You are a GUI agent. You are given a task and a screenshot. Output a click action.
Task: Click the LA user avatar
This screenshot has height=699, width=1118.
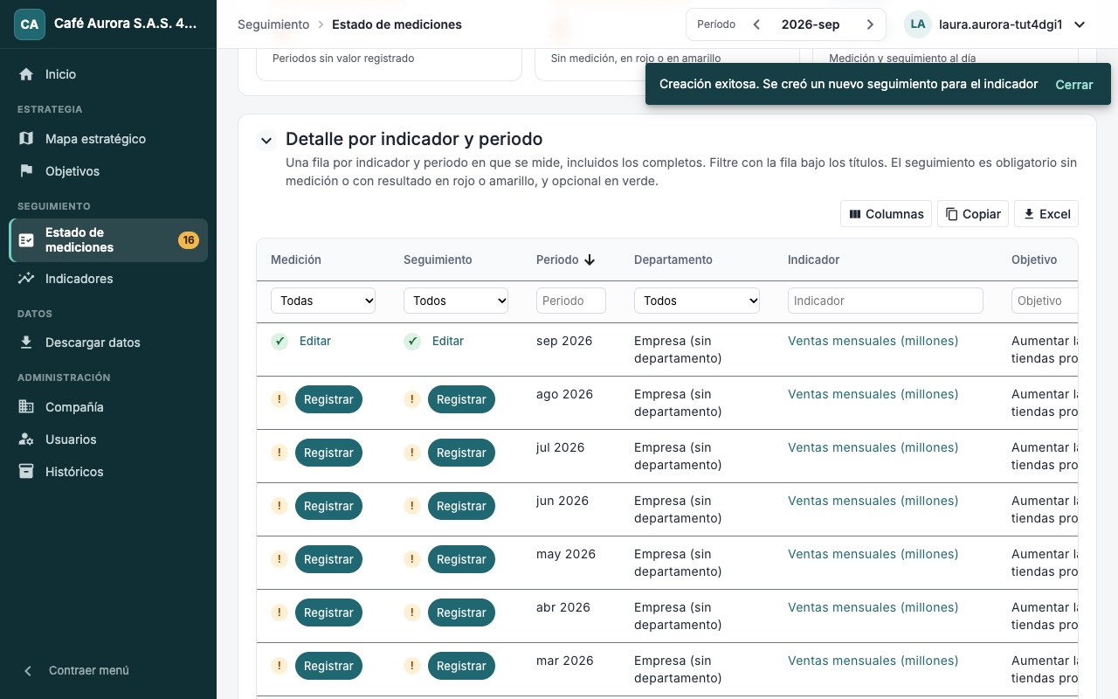[x=918, y=24]
